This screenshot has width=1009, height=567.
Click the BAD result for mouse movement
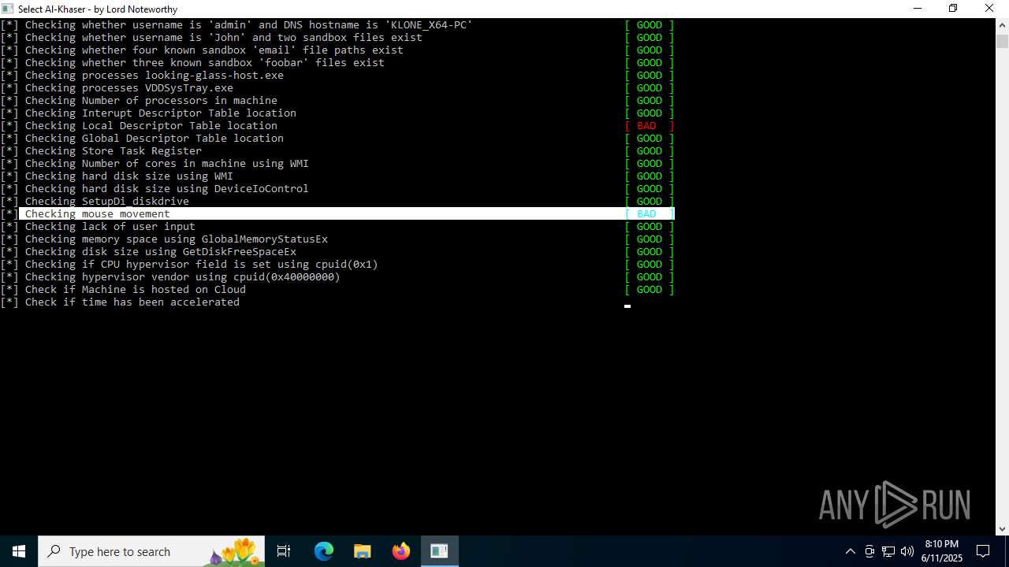point(650,213)
